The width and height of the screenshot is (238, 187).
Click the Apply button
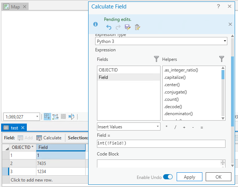click(190, 177)
